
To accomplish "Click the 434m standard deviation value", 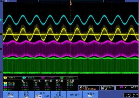I will (70, 85).
